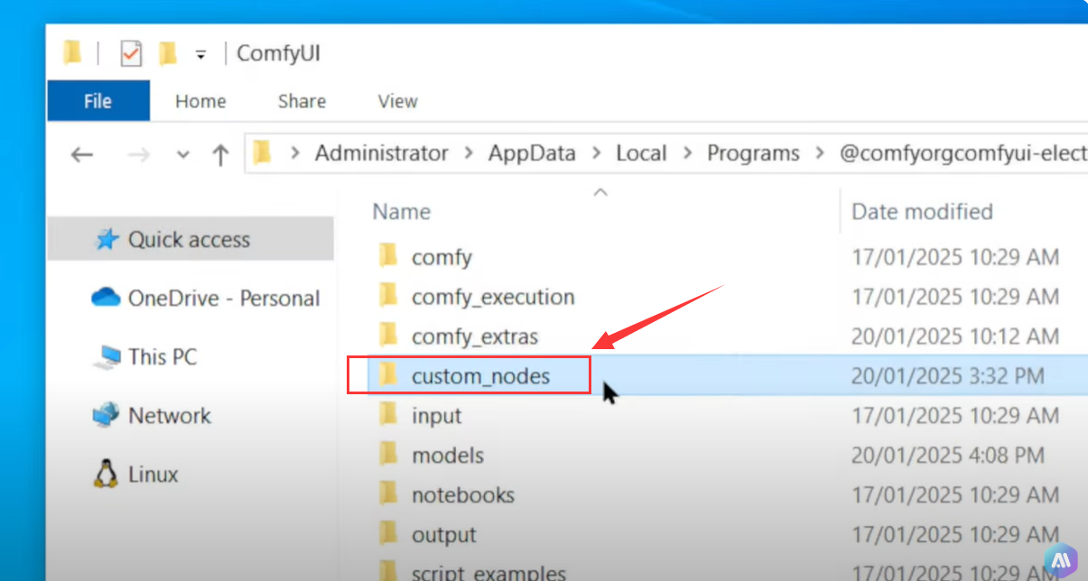
Task: Click Administrator in the address path
Action: click(381, 153)
